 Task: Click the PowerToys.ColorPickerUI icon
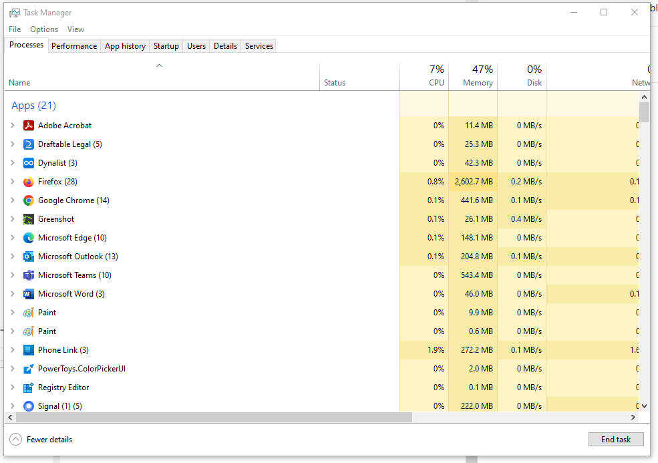29,369
